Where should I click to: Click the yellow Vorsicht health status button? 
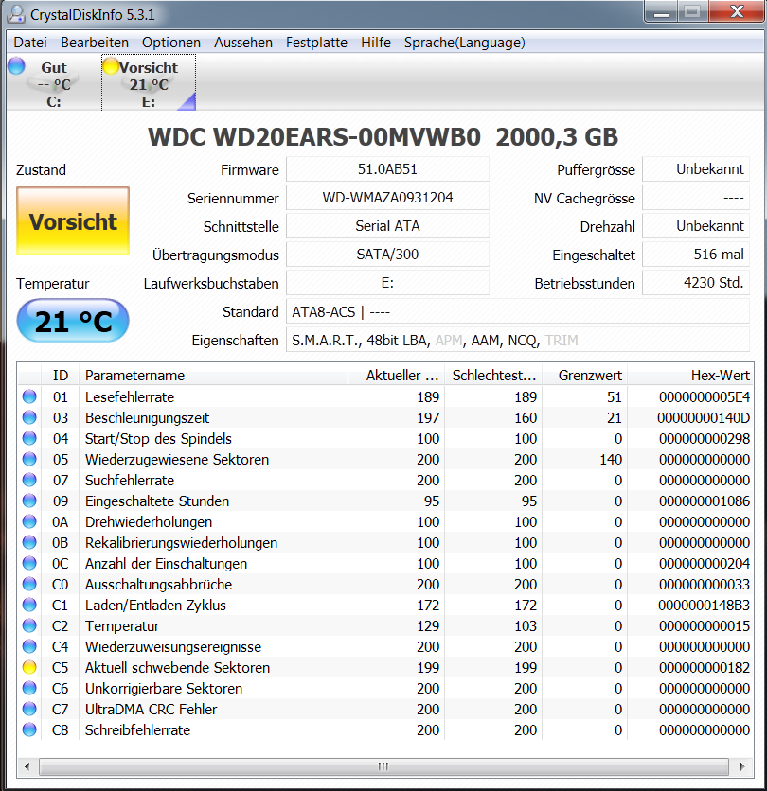[73, 221]
